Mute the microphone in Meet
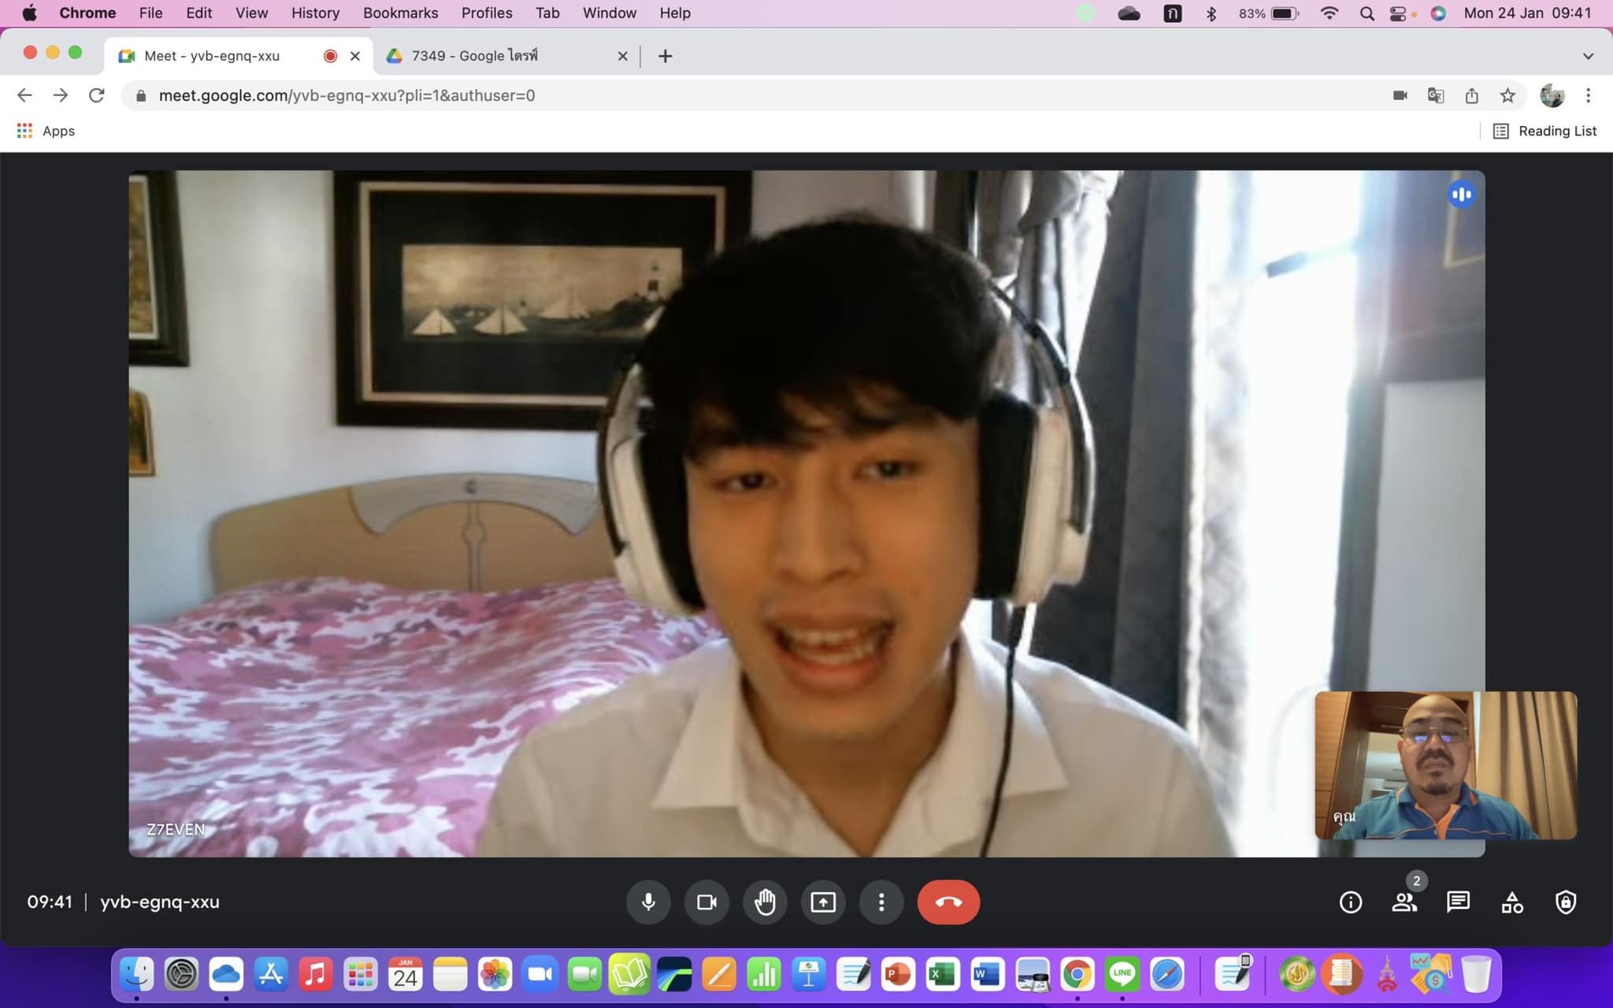Screen dimensions: 1613x1008 point(648,902)
